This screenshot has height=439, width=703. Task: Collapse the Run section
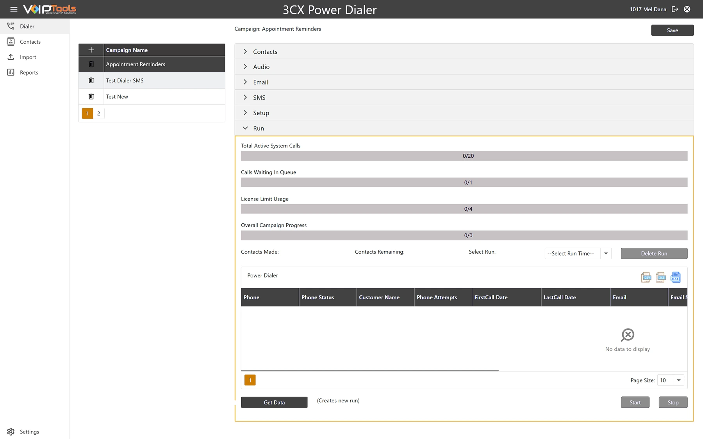pyautogui.click(x=464, y=128)
